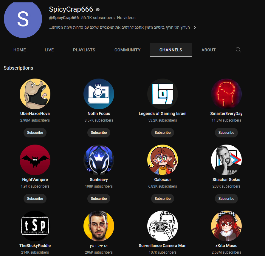
Task: Click the @SpicyCrap666 handle text
Action: 64,18
